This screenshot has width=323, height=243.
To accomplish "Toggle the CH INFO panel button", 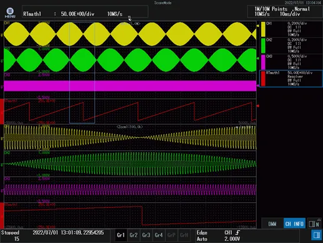I will click(294, 224).
